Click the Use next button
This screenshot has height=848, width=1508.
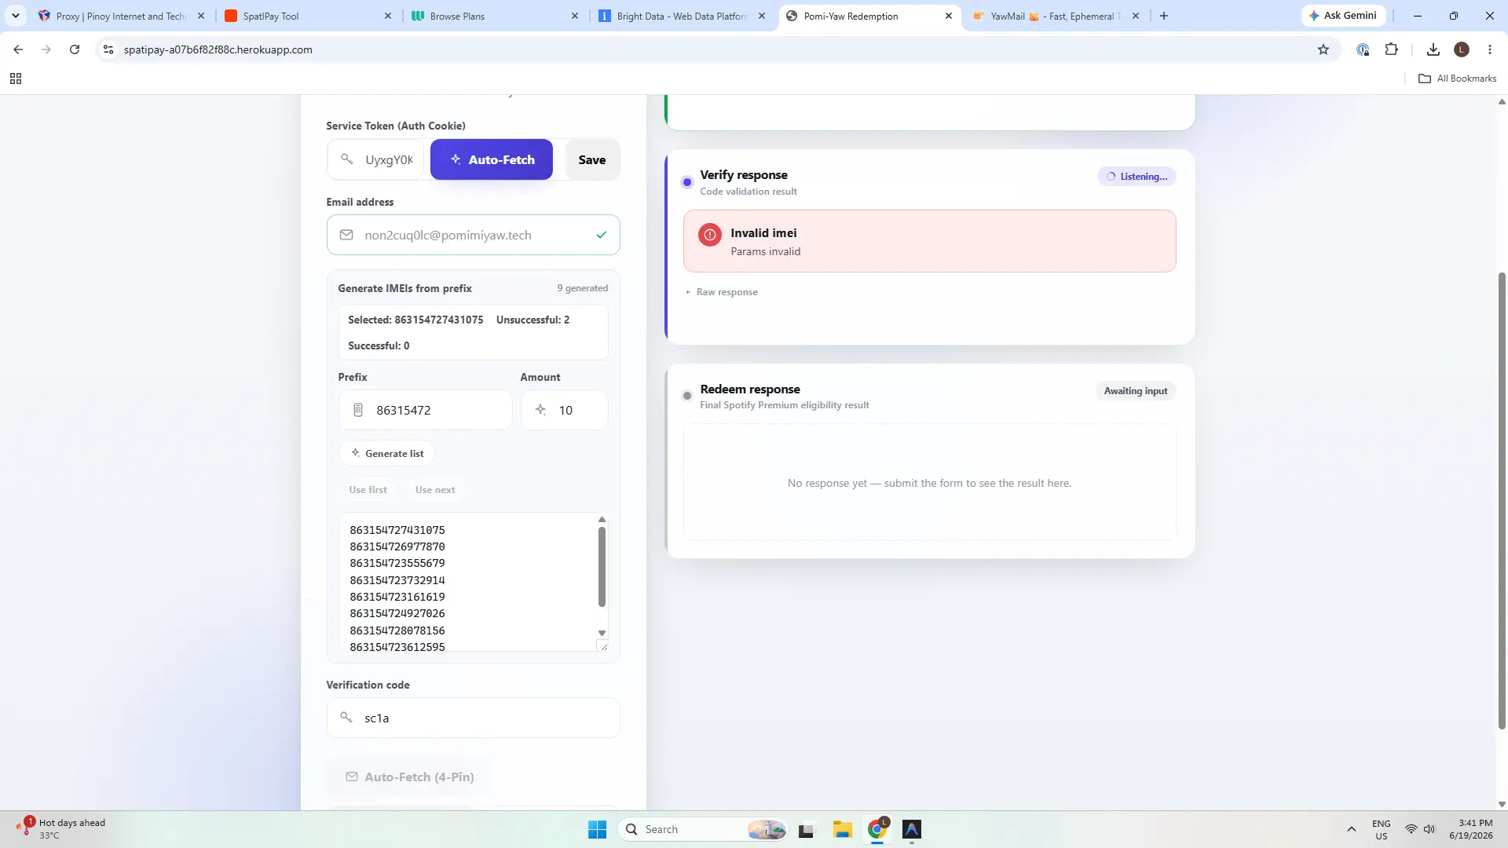[x=435, y=489]
